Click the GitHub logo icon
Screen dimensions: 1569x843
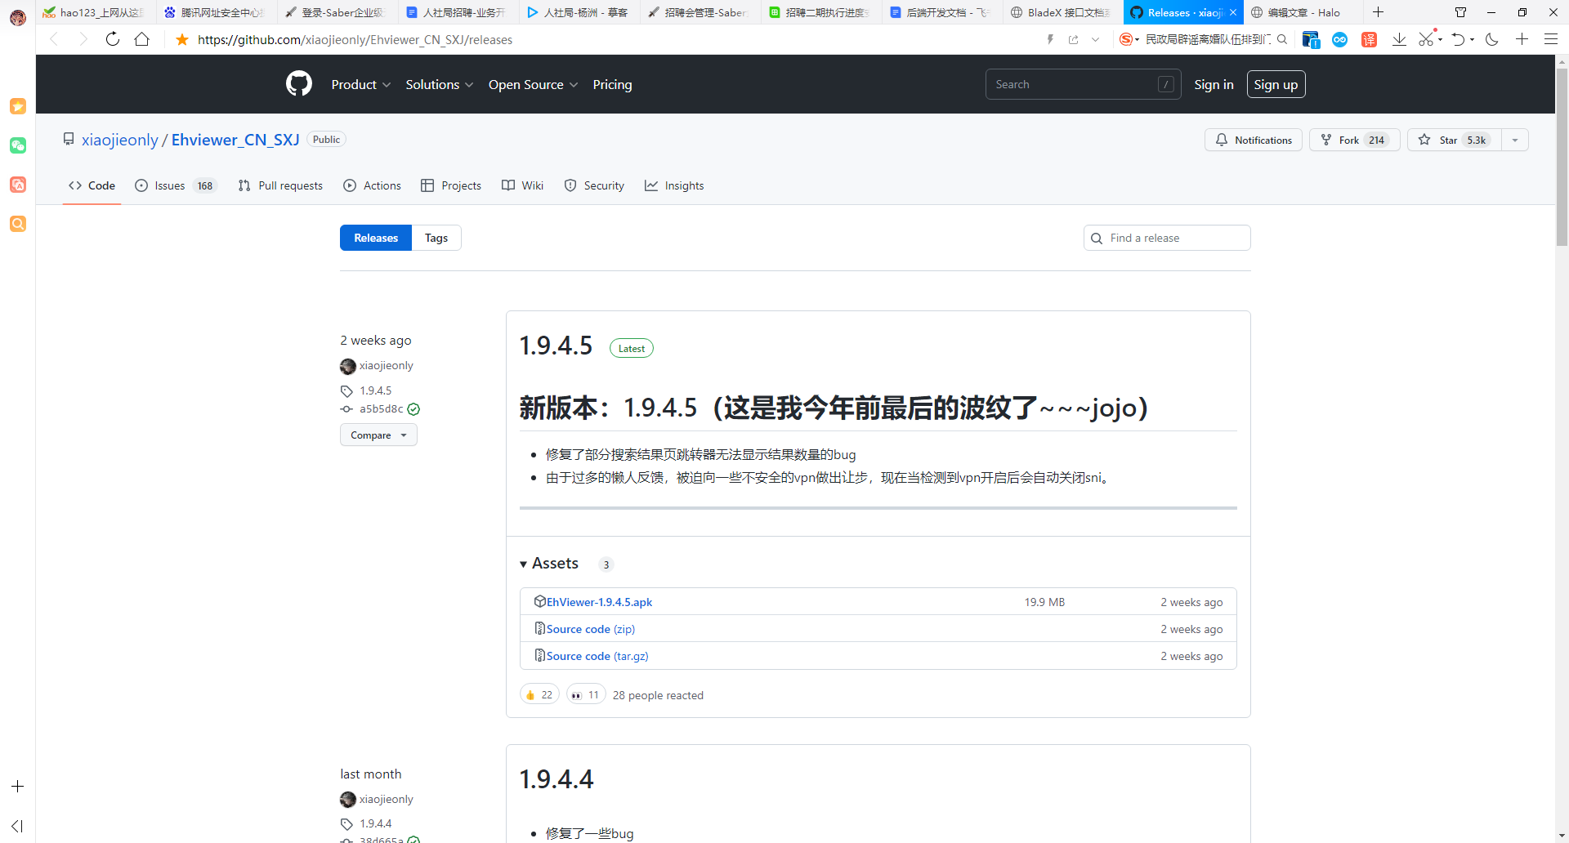click(x=299, y=84)
